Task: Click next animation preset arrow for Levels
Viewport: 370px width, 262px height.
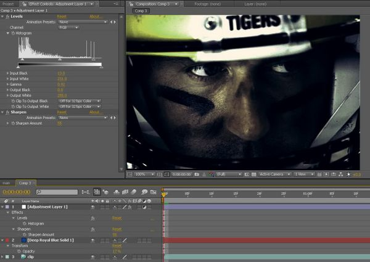Action: (115, 22)
